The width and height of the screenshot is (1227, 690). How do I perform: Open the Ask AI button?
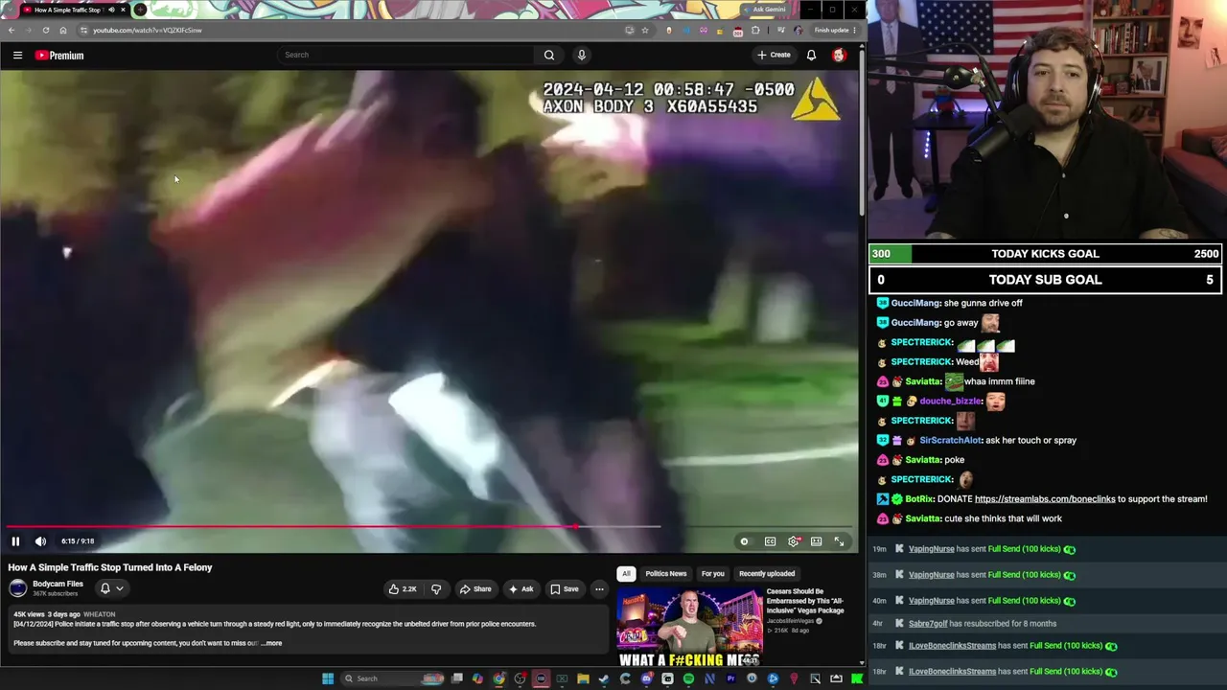pos(521,589)
